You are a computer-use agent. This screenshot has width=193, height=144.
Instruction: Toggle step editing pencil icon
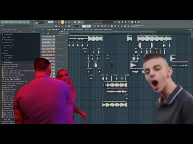point(62,26)
